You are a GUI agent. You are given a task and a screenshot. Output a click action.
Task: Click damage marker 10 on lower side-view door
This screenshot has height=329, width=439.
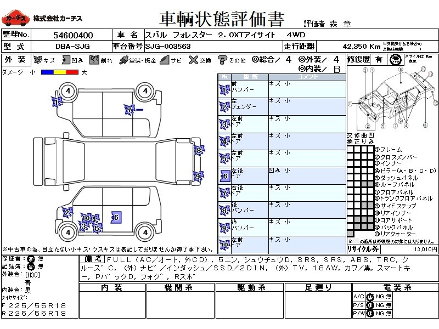click(x=86, y=218)
